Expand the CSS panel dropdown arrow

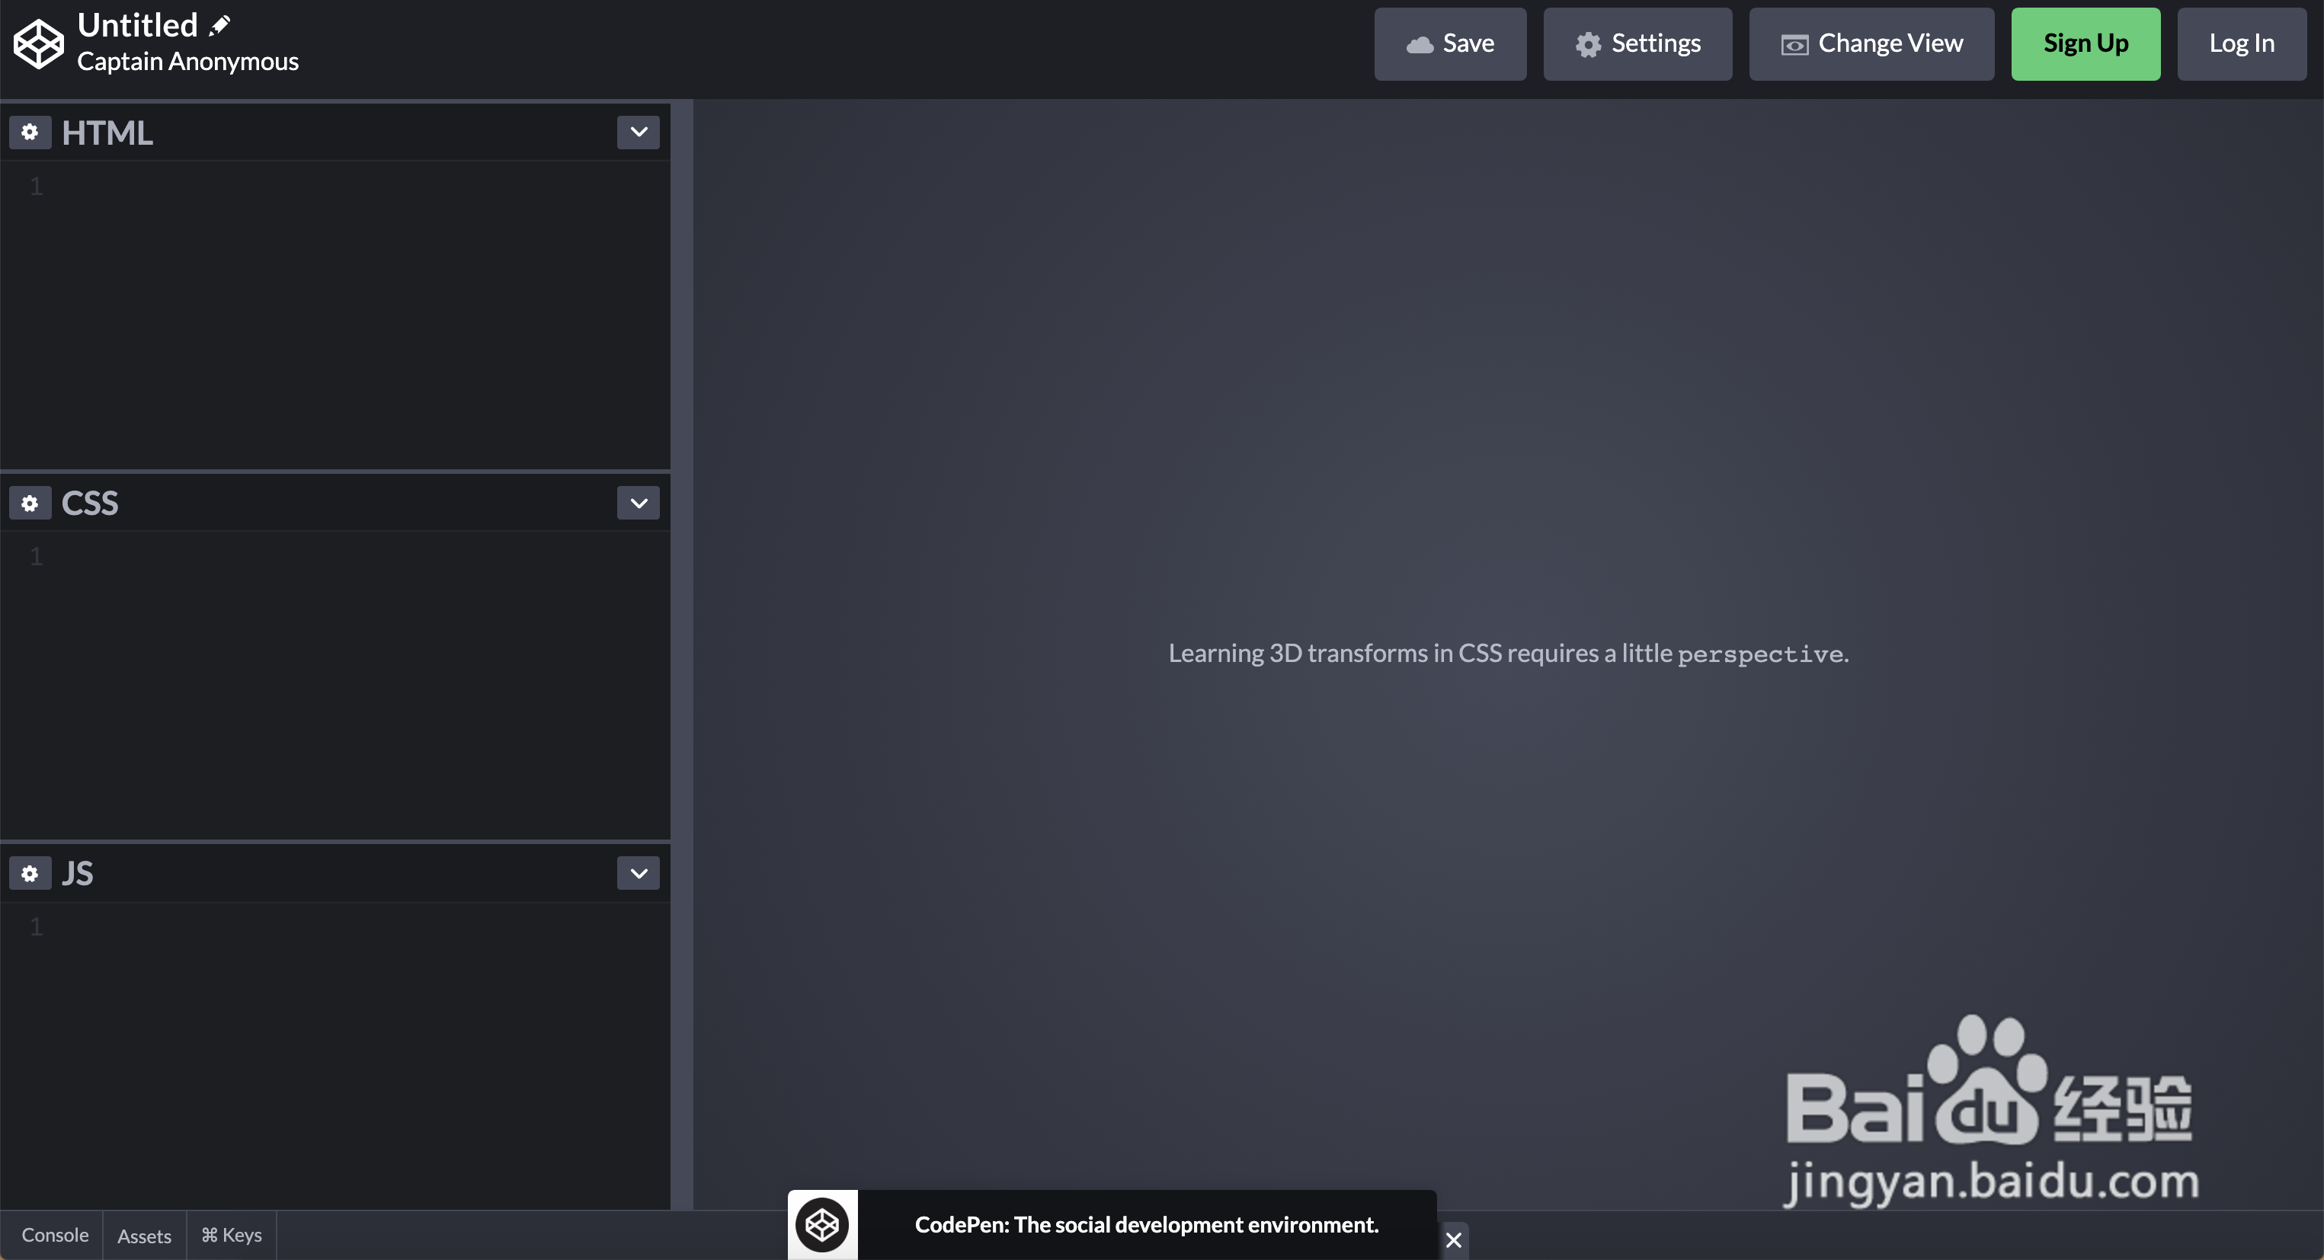639,503
